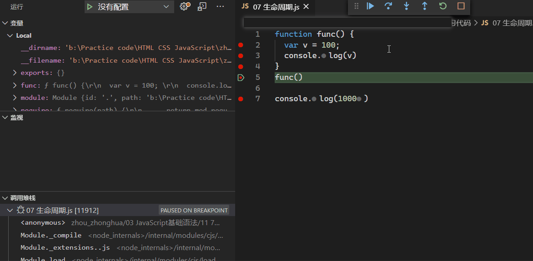Image resolution: width=533 pixels, height=261 pixels.
Task: Expand the exports variable
Action: [15, 73]
